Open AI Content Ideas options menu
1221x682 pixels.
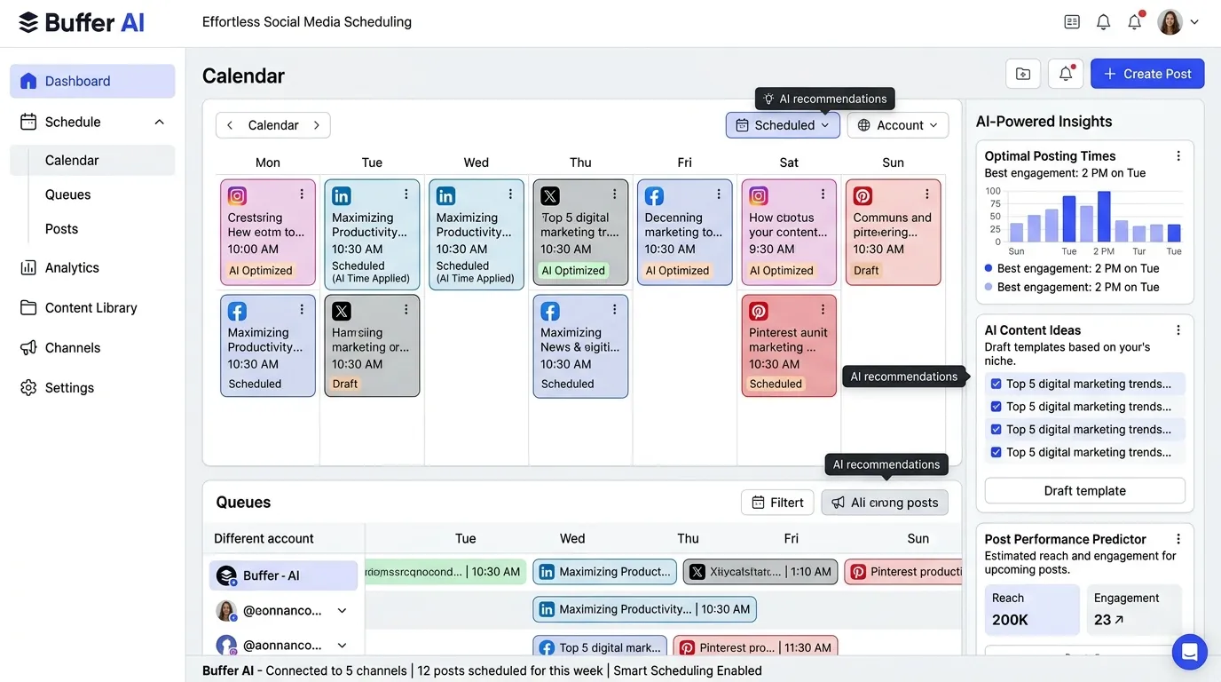1178,330
